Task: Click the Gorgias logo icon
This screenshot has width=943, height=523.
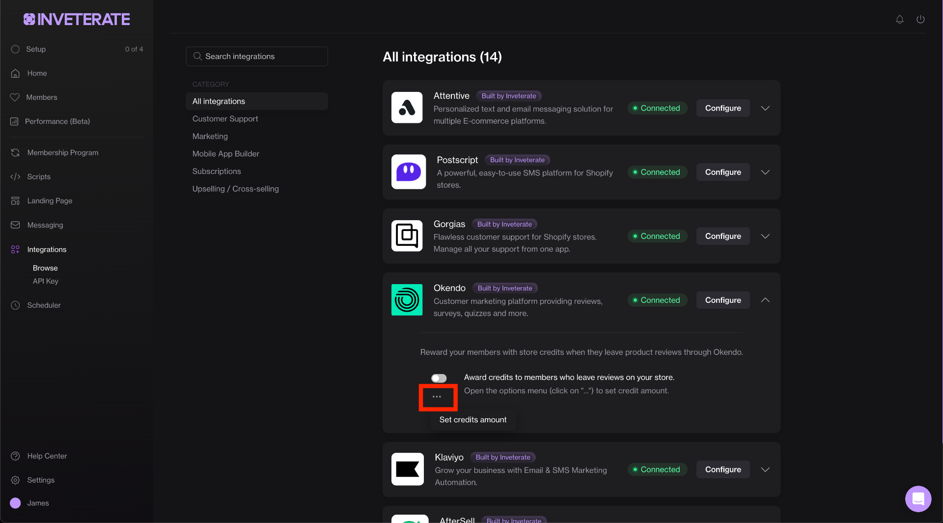Action: (x=407, y=236)
